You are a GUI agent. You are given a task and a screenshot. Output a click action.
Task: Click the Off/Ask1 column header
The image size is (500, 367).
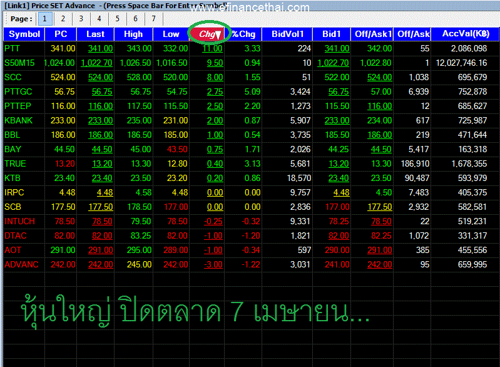373,34
